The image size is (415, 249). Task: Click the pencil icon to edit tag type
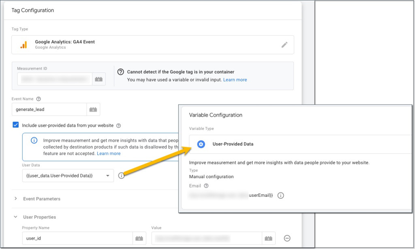pos(285,45)
